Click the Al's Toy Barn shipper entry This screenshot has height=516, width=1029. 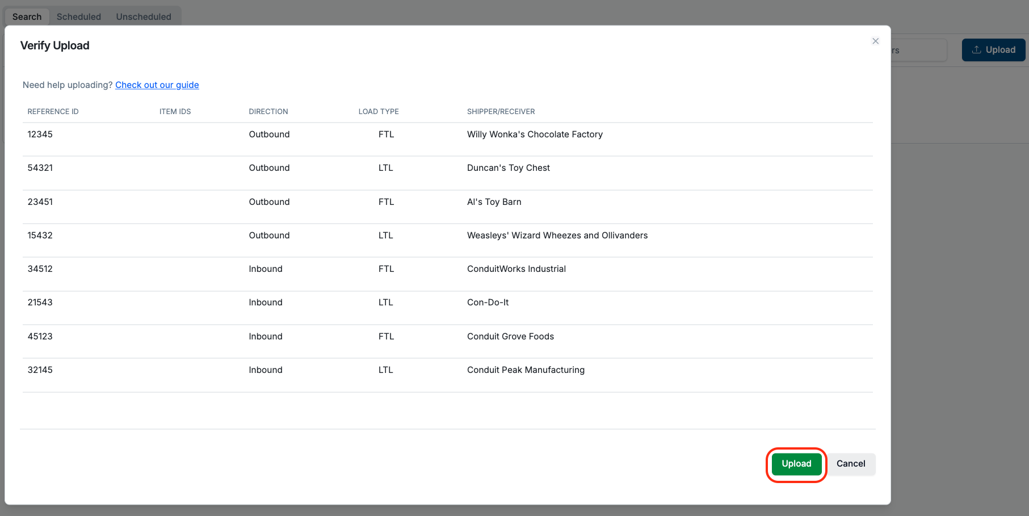pyautogui.click(x=494, y=202)
